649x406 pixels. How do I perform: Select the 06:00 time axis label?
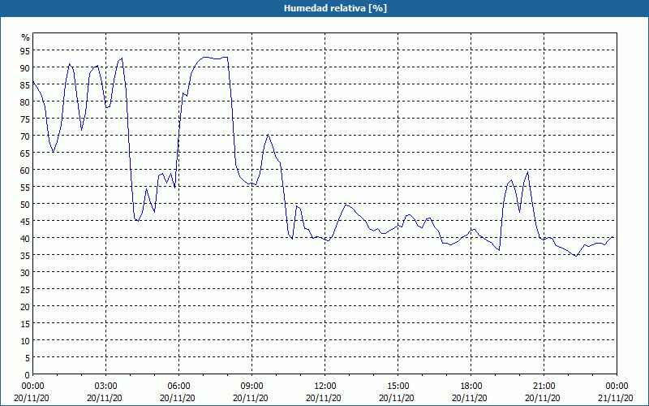click(x=178, y=387)
